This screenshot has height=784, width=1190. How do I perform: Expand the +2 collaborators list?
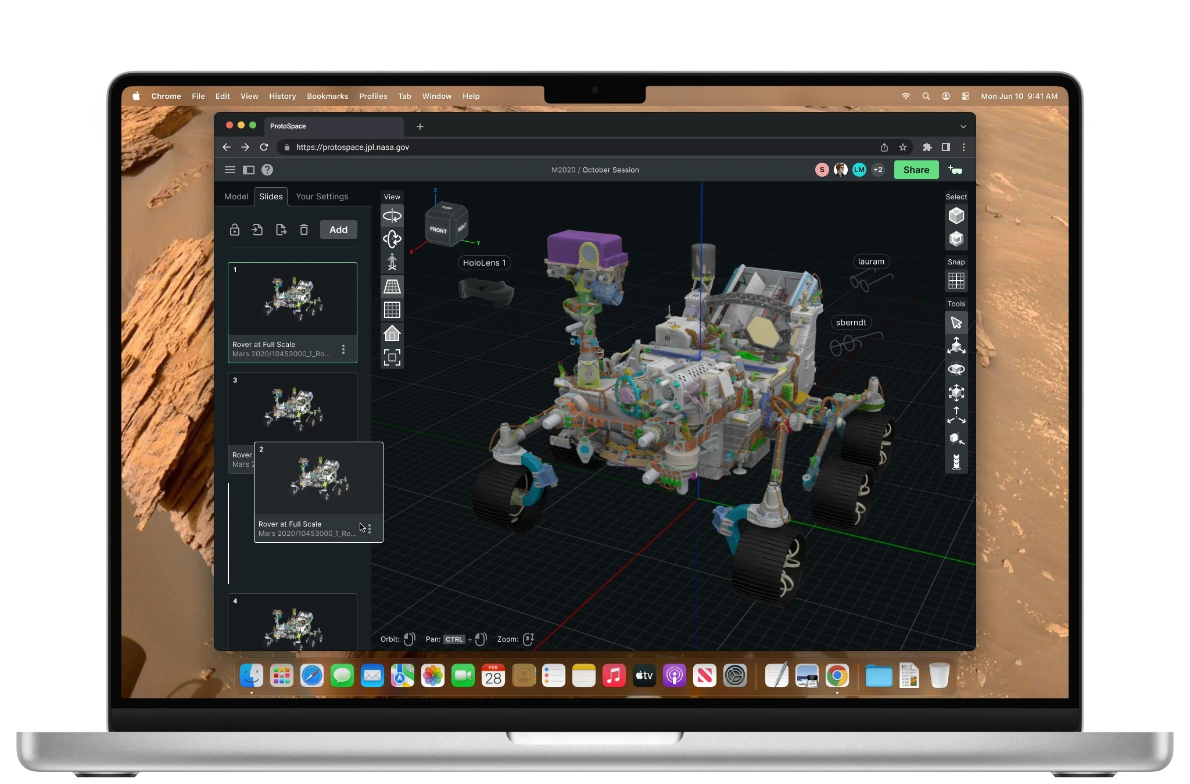pos(878,170)
